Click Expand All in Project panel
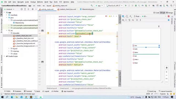This screenshot has width=176, height=99. pyautogui.click(x=25, y=9)
